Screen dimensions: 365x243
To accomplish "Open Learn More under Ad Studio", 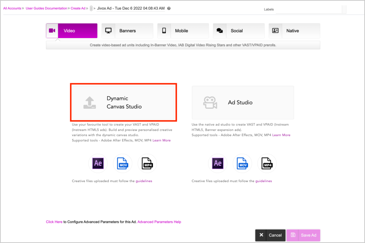I will [x=281, y=135].
